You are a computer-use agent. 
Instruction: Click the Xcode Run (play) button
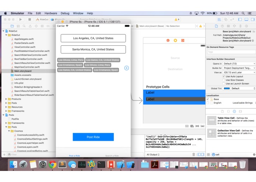[20, 20]
